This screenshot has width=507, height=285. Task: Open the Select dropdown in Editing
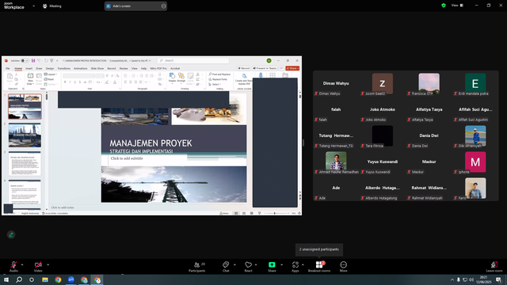click(215, 84)
